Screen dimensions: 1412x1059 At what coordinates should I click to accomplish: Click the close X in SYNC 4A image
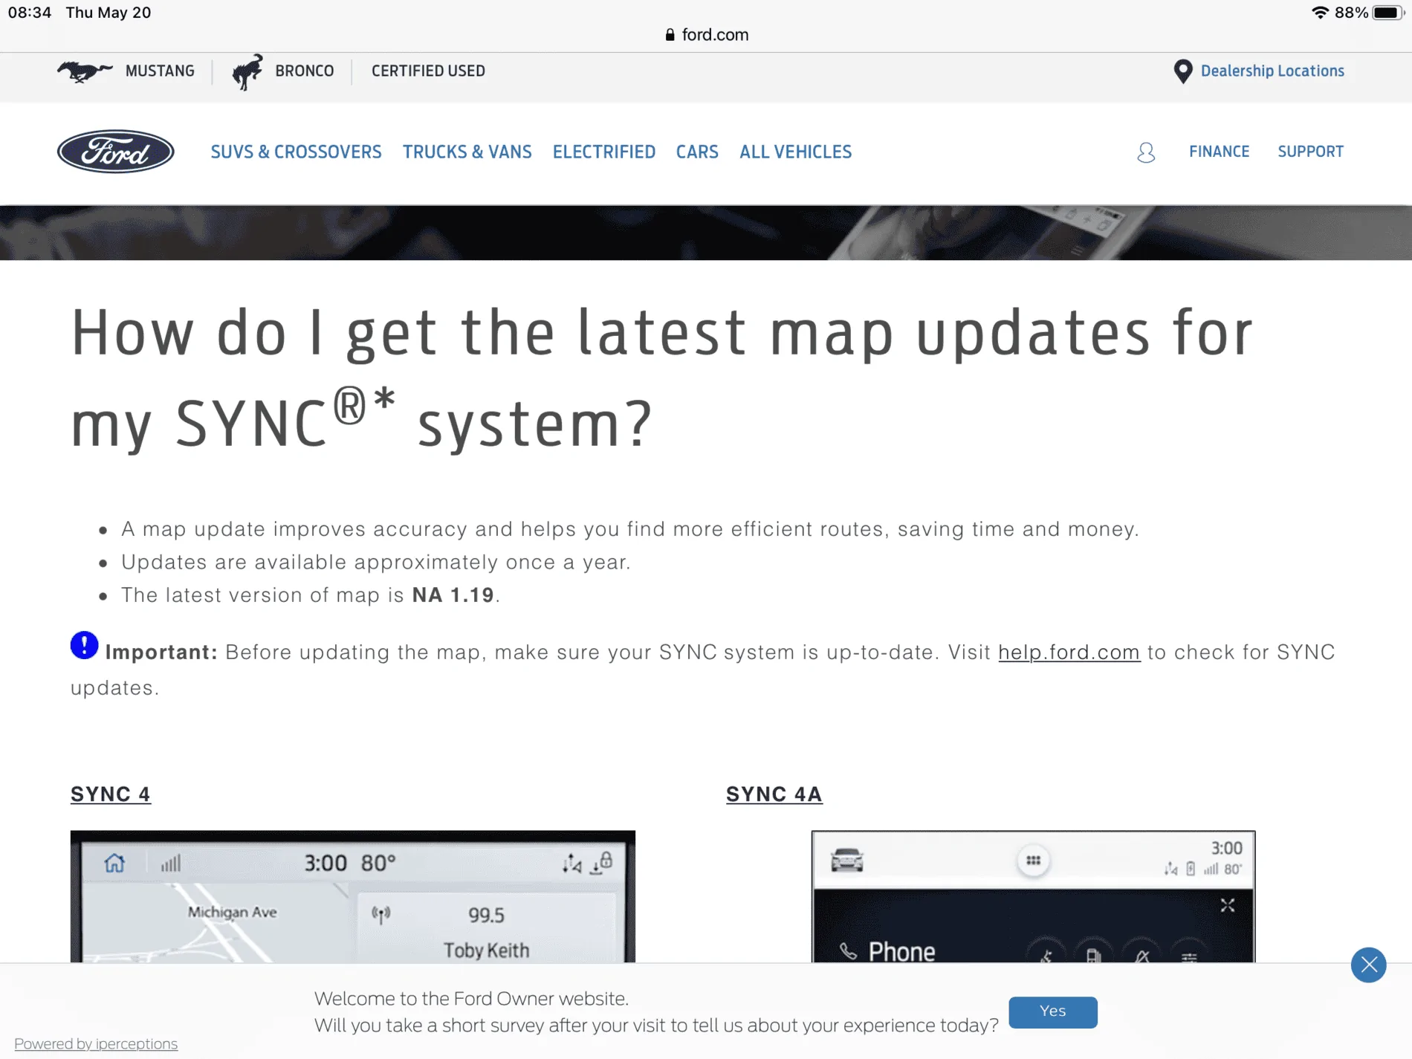(1227, 905)
